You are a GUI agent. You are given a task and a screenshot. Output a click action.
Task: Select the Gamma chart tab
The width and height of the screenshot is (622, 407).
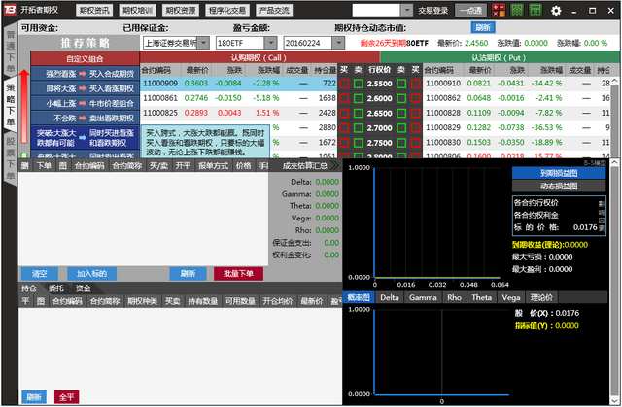point(423,297)
